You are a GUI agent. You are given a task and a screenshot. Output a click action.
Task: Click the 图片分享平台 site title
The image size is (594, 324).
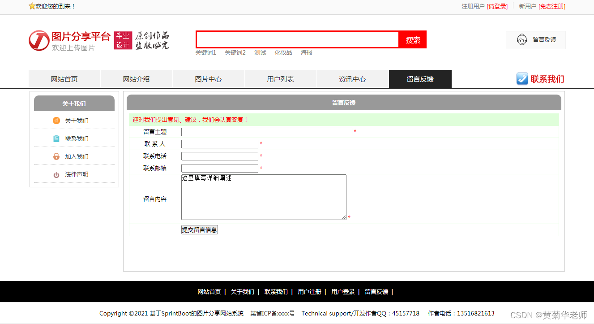coord(81,36)
